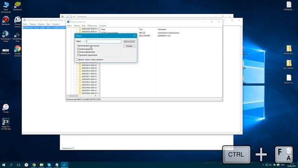This screenshot has height=168, width=298.
Task: Open Формат menu in Notepad window
Action: (41, 24)
